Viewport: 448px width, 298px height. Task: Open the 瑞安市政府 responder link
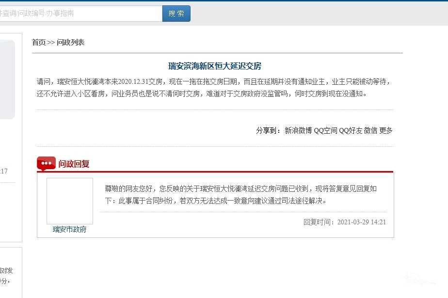coord(70,230)
